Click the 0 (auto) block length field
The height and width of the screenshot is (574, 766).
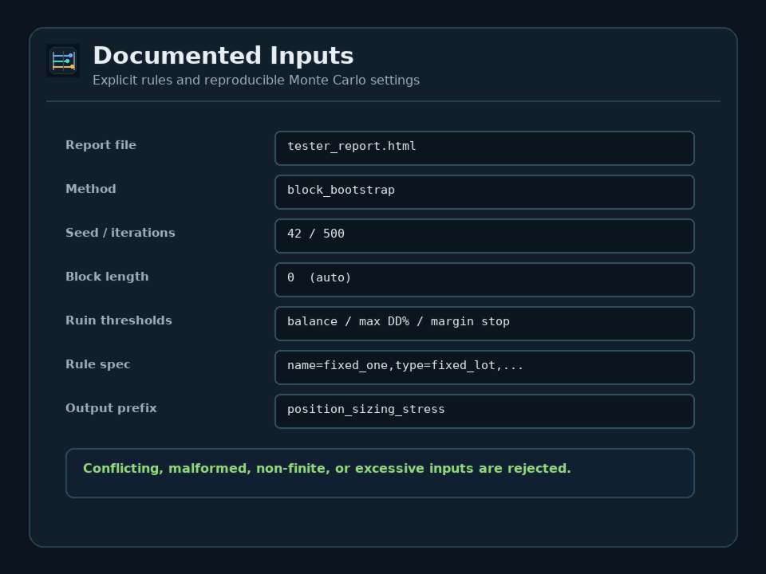click(x=484, y=280)
